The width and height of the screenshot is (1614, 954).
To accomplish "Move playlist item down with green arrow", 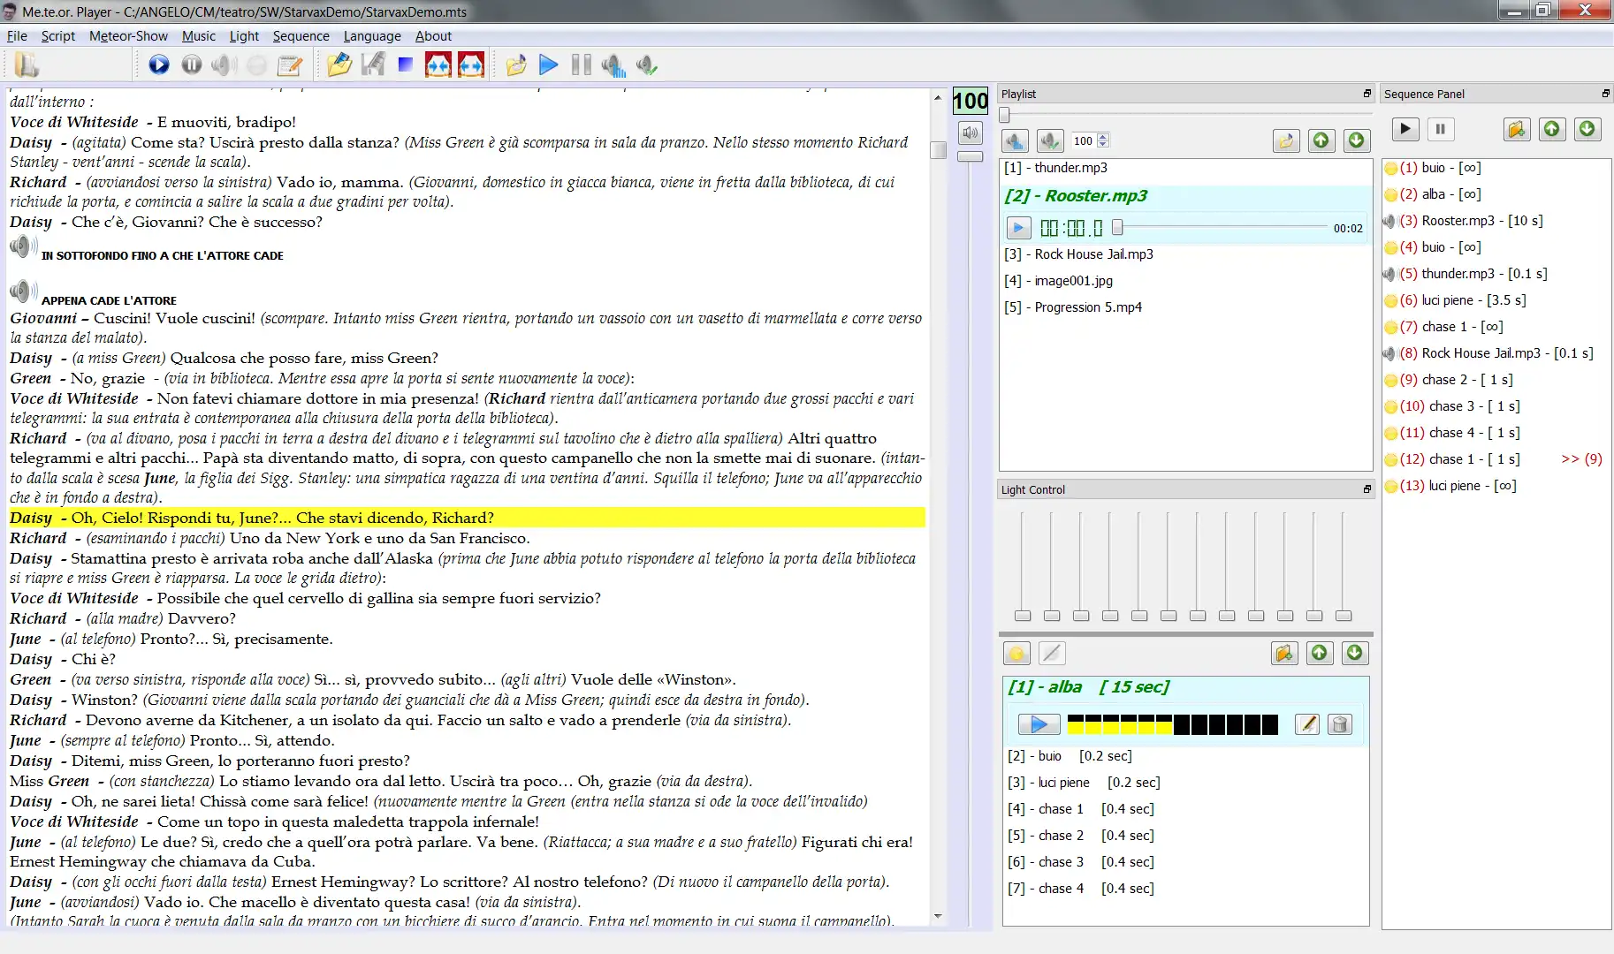I will (1357, 140).
